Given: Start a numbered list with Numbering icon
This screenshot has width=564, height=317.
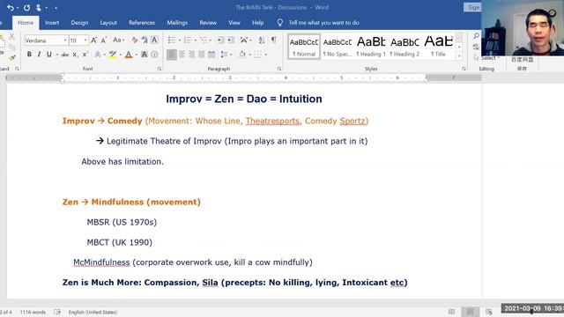Looking at the screenshot, I should click(188, 41).
